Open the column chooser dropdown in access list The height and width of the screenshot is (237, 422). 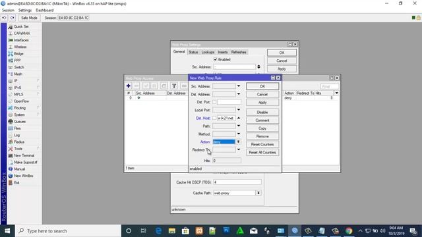tap(336, 93)
